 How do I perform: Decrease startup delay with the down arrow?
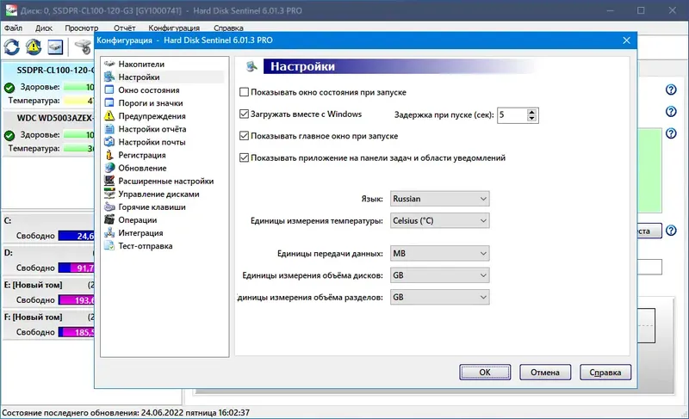coord(531,119)
